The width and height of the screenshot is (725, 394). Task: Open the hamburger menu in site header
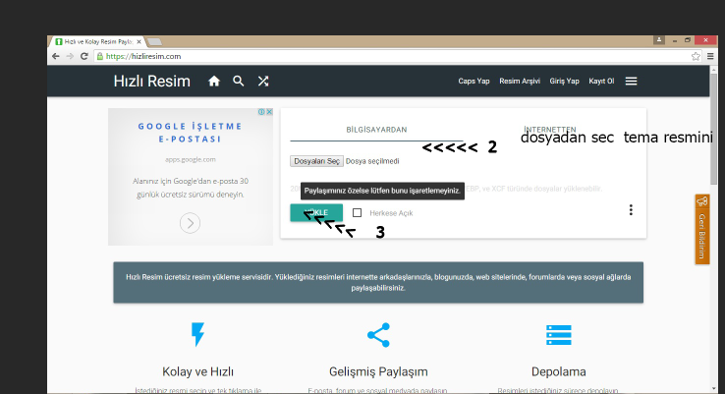631,82
